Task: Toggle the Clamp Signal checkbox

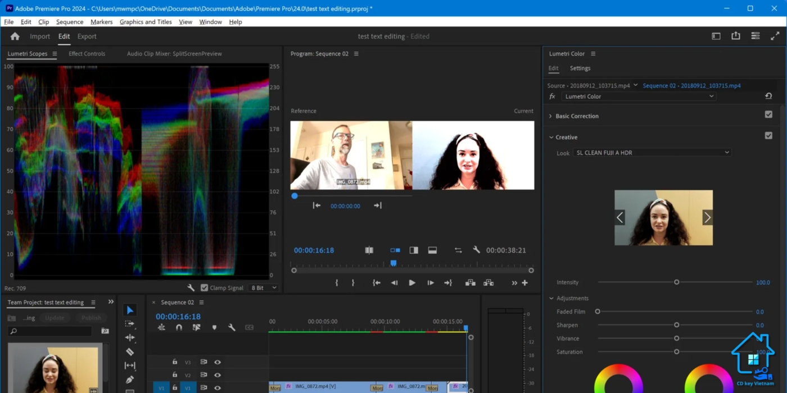Action: click(205, 287)
